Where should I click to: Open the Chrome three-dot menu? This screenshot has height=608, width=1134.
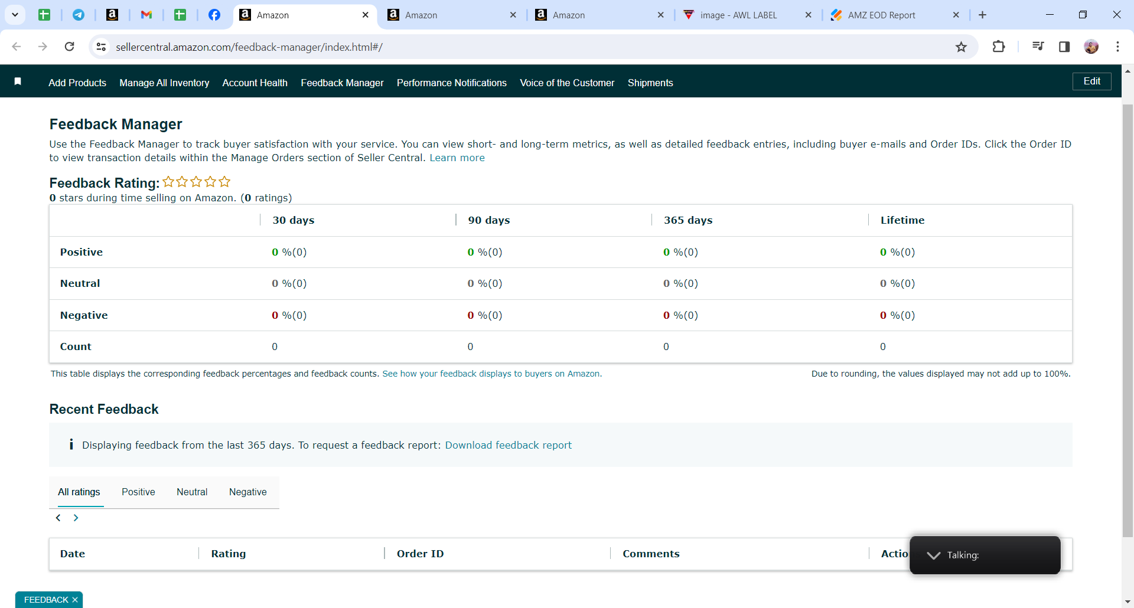pyautogui.click(x=1117, y=47)
